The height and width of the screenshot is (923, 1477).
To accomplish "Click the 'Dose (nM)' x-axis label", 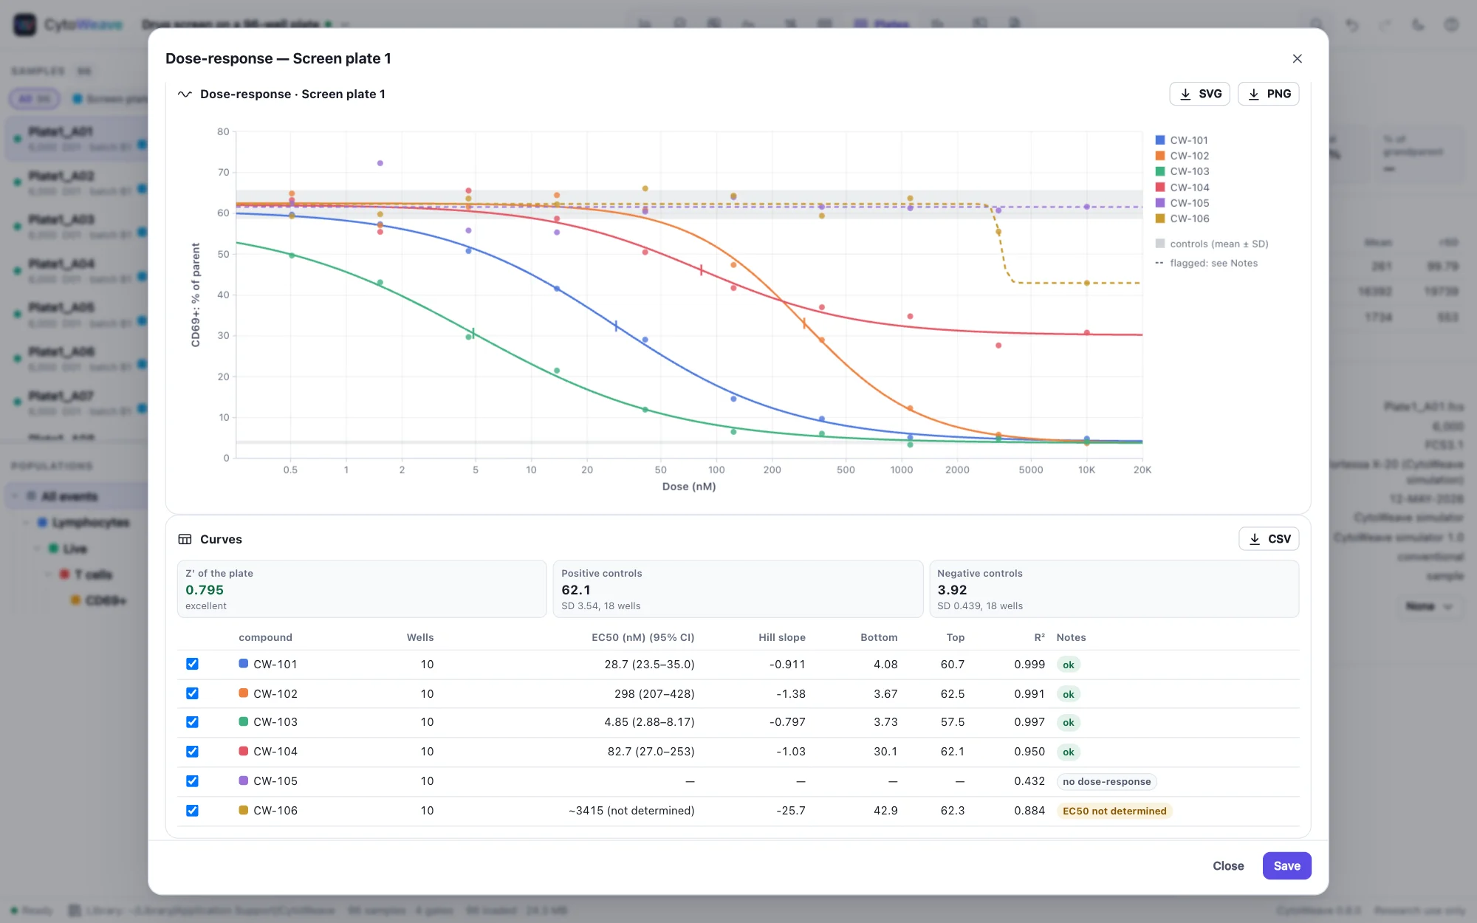I will 689,487.
